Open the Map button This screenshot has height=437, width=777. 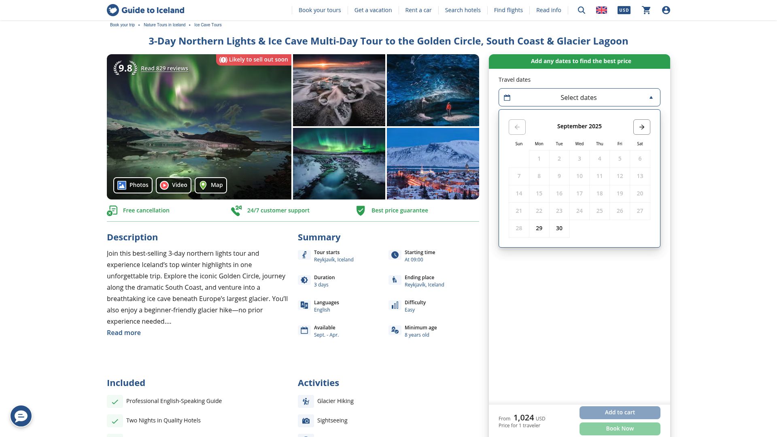point(211,185)
